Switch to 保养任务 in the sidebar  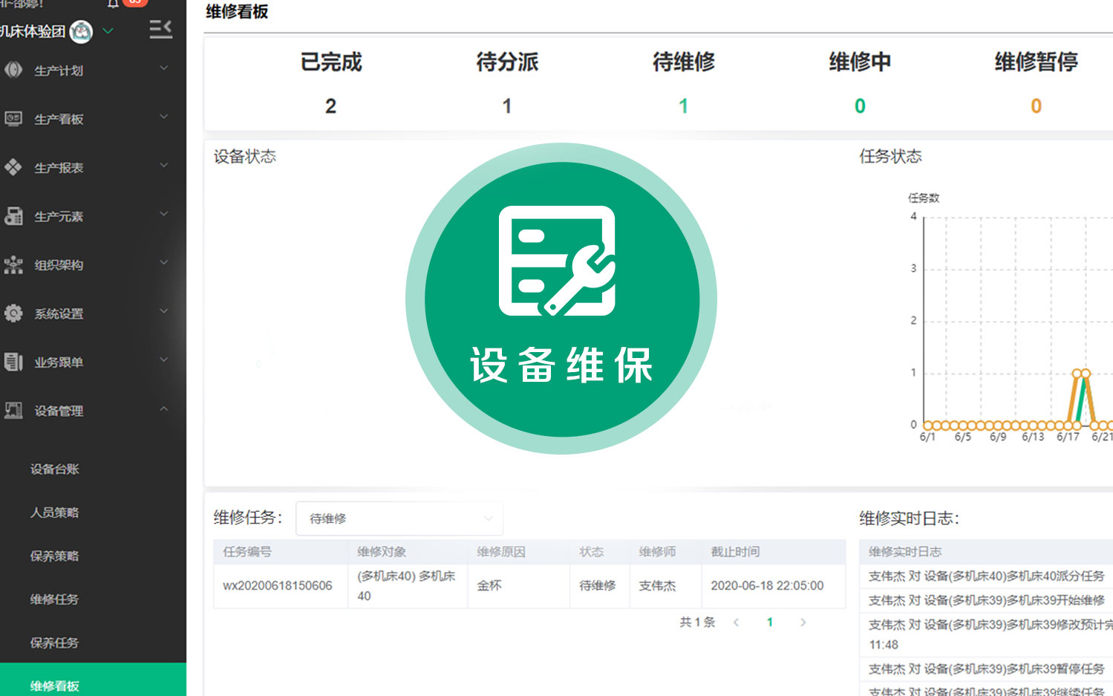(53, 643)
